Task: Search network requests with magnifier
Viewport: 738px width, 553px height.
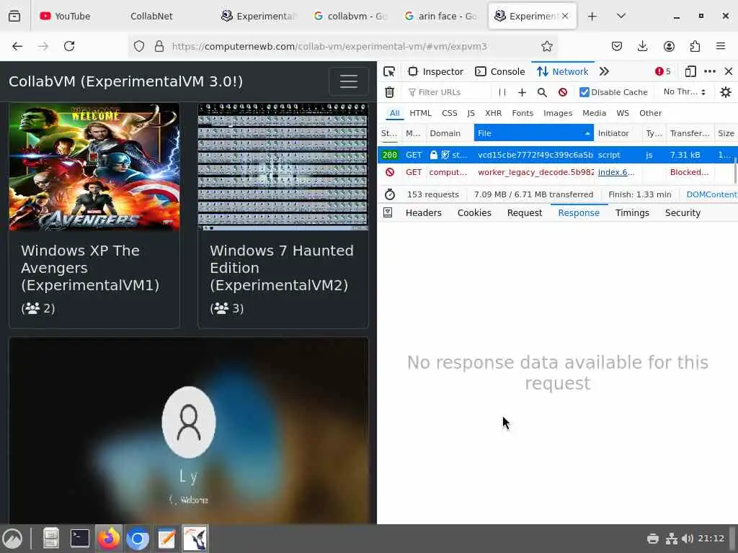Action: [542, 92]
